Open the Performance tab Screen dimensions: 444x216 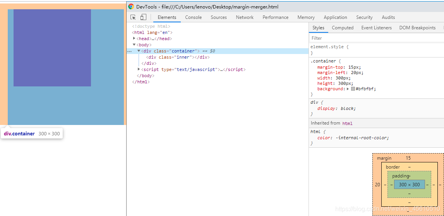coord(276,17)
